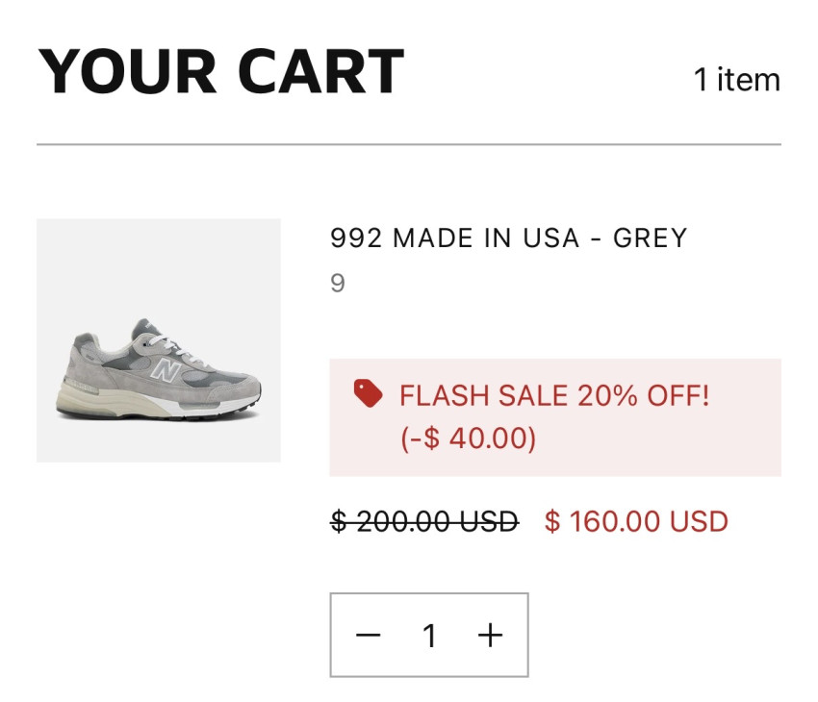Click the divider line below the cart heading

pyautogui.click(x=409, y=145)
